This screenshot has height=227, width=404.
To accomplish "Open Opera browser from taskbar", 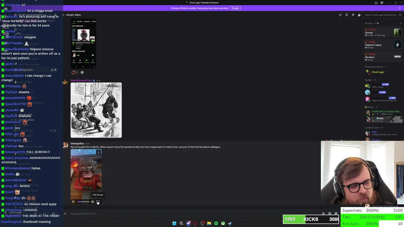I will click(195, 224).
